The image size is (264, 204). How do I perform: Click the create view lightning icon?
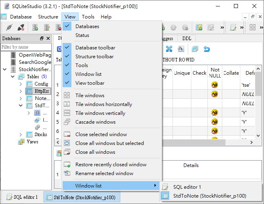pos(199,27)
